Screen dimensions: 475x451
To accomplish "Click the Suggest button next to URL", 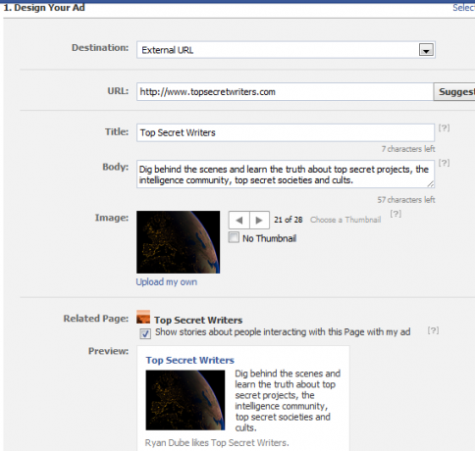I will (454, 92).
